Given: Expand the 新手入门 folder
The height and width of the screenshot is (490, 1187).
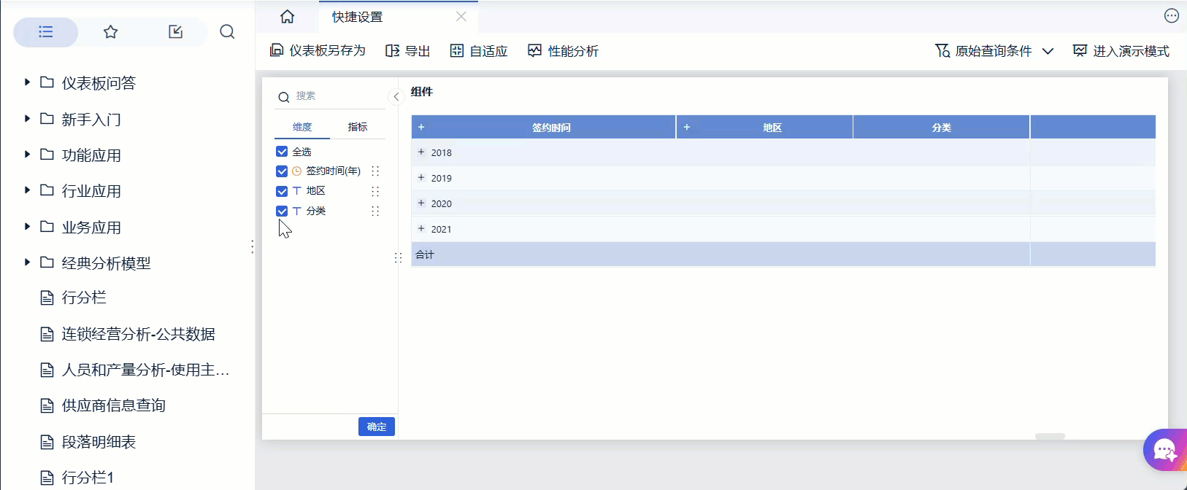Looking at the screenshot, I should [x=27, y=118].
